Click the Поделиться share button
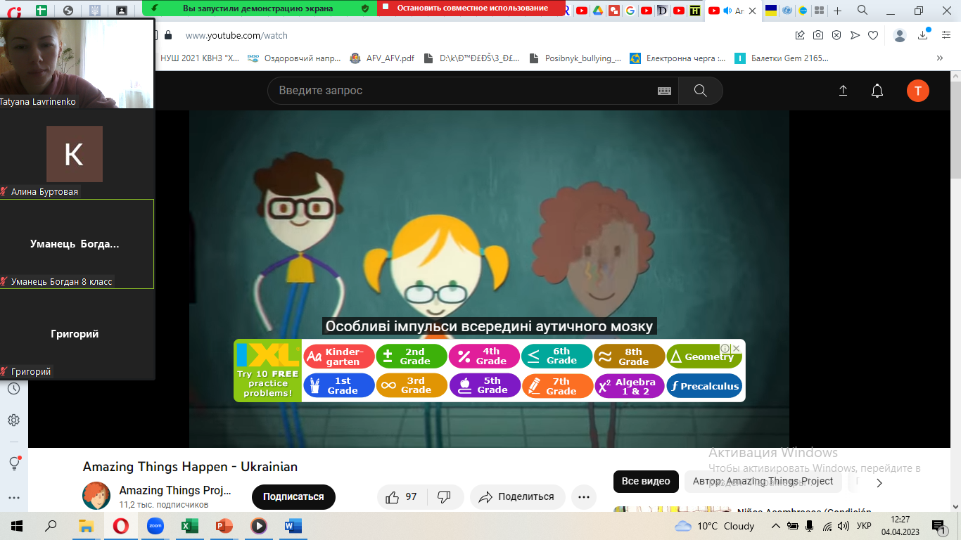 517,497
